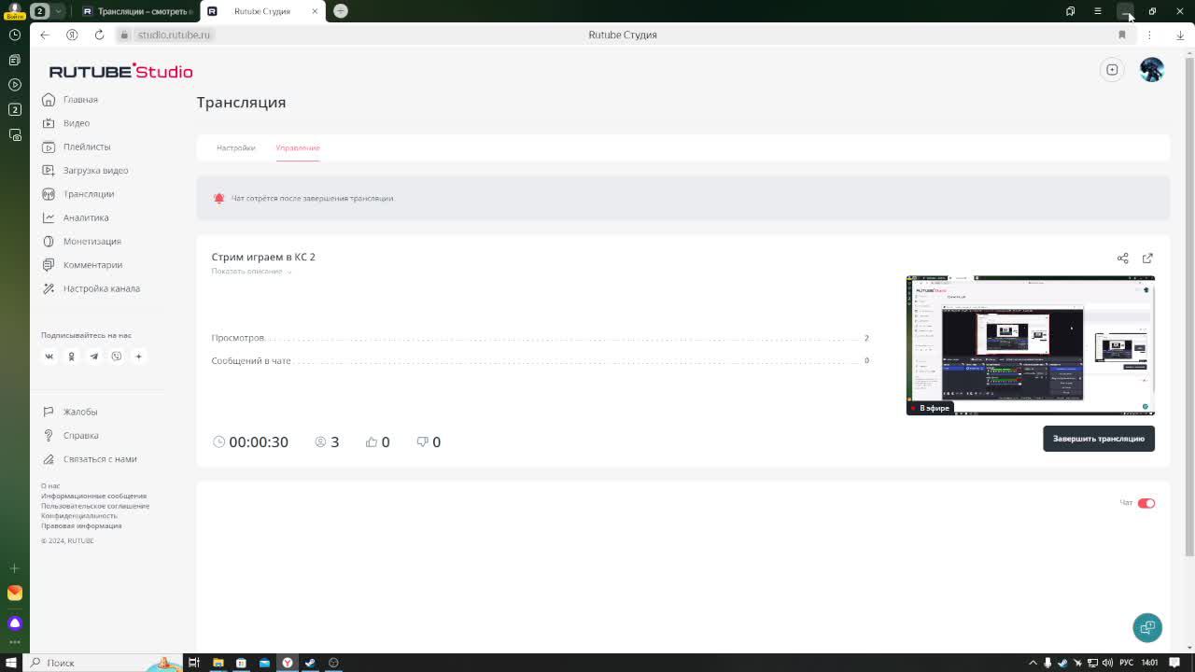
Task: Open Rutube VK social page
Action: click(x=49, y=357)
